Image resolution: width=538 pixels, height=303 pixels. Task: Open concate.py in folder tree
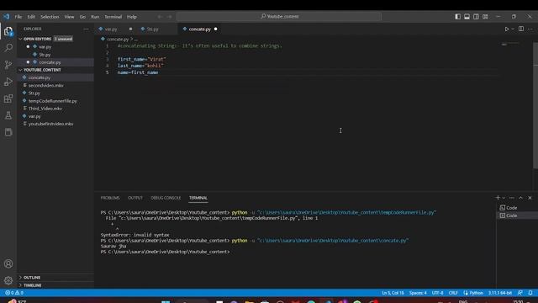click(x=55, y=77)
